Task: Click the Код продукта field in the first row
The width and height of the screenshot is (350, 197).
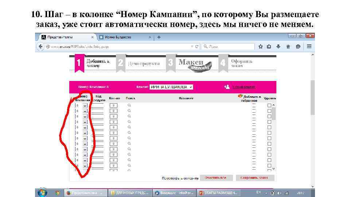Action: pos(98,106)
